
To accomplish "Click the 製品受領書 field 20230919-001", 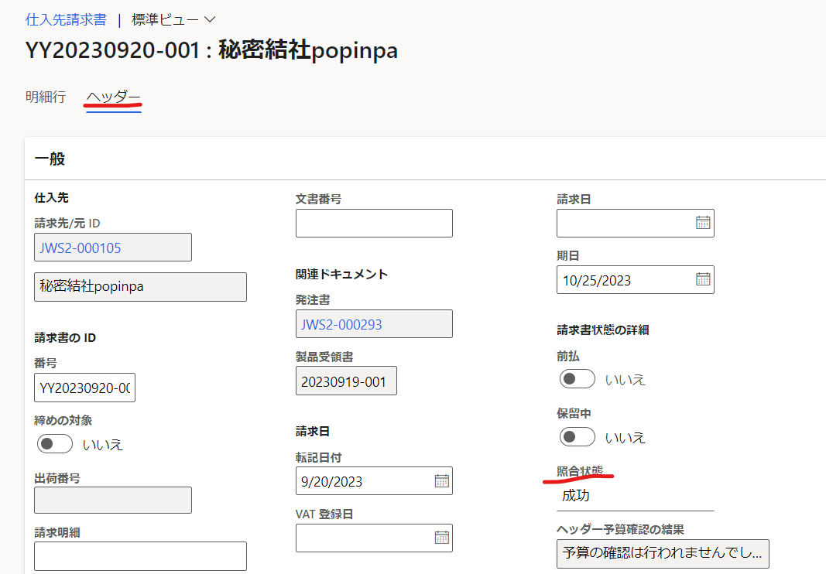I will pyautogui.click(x=346, y=381).
